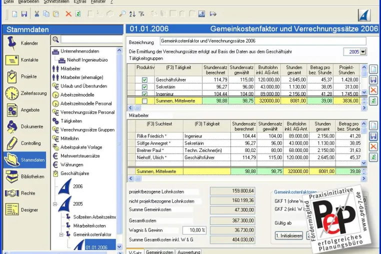Click the green refresh toolbar icon

pos(78,14)
